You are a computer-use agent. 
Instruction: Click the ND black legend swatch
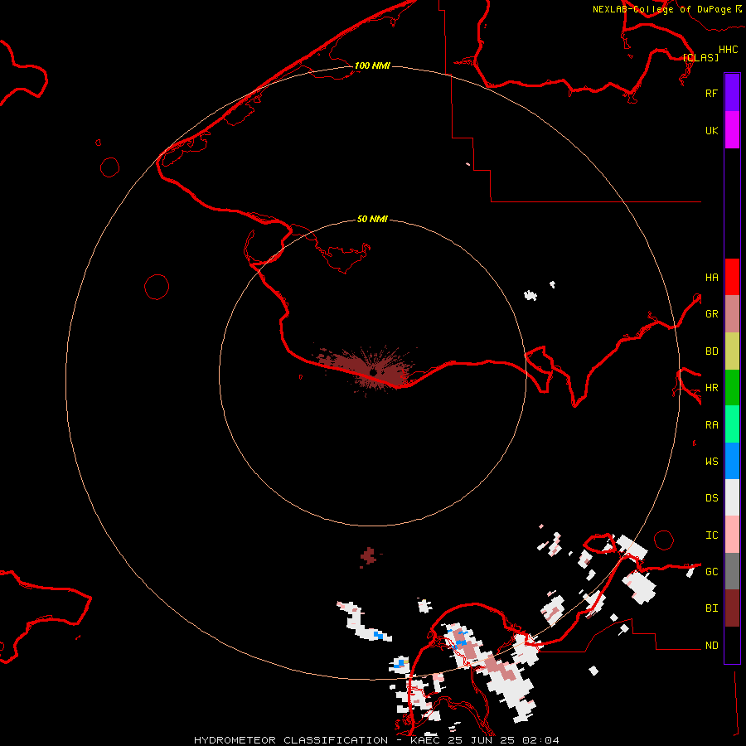pyautogui.click(x=732, y=645)
